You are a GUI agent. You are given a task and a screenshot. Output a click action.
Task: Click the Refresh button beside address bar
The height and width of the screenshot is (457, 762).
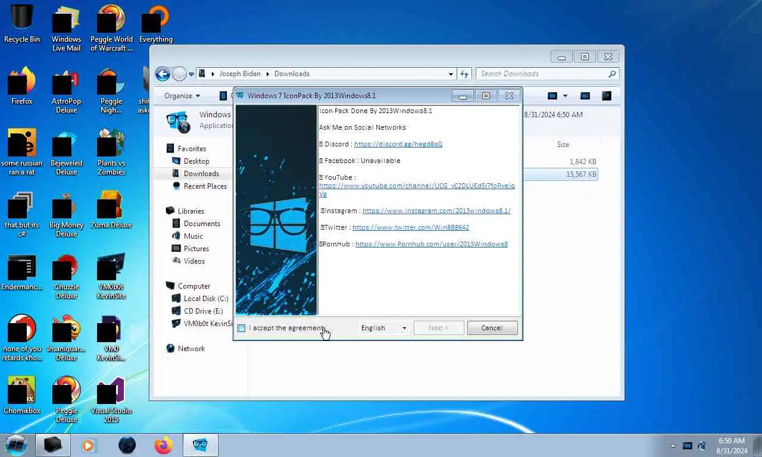(x=464, y=74)
